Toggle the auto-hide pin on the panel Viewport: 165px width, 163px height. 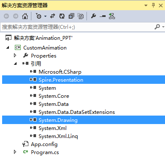pyautogui.click(x=153, y=6)
